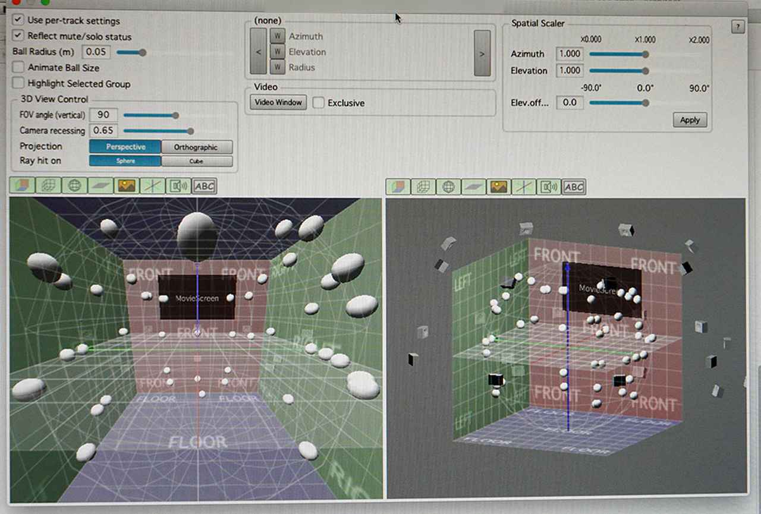The height and width of the screenshot is (514, 761).
Task: Uncheck Use per-track settings
Action: coord(18,20)
